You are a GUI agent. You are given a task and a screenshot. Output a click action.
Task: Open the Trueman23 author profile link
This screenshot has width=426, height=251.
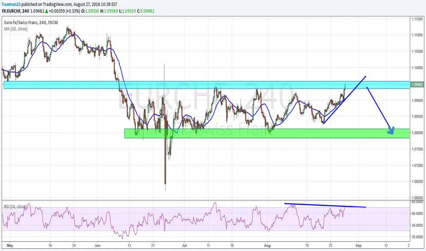pos(11,5)
